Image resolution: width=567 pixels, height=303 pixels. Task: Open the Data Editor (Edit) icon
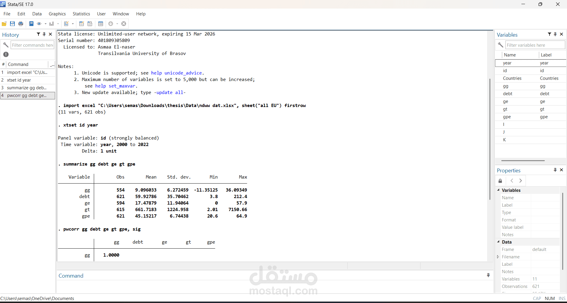(x=82, y=24)
